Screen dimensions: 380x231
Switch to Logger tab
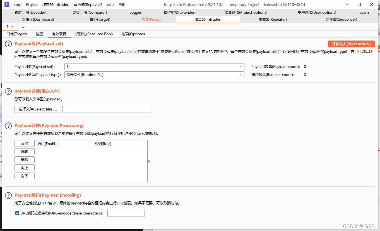[x=136, y=12]
